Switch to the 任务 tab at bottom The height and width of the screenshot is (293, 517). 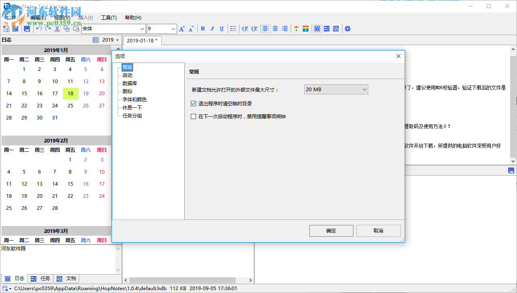[40, 278]
